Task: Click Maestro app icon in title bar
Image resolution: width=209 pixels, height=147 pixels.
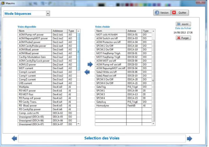Action: point(3,3)
